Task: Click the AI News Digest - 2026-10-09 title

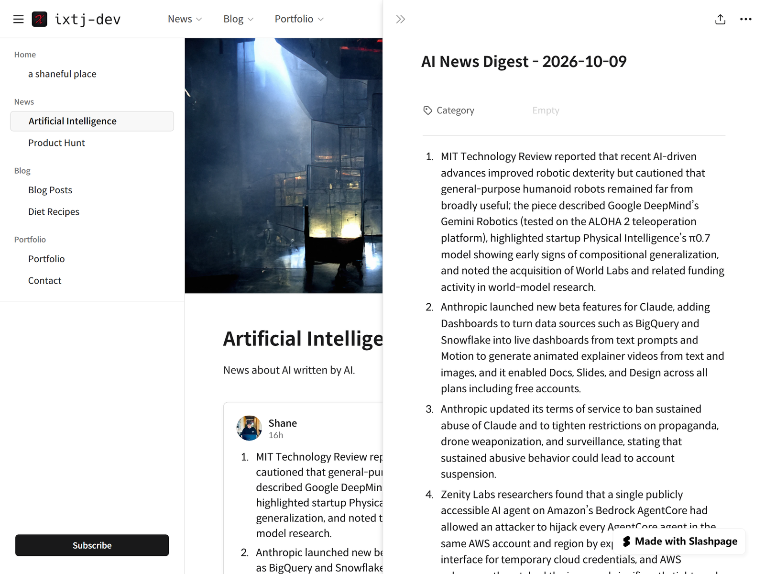Action: [524, 62]
